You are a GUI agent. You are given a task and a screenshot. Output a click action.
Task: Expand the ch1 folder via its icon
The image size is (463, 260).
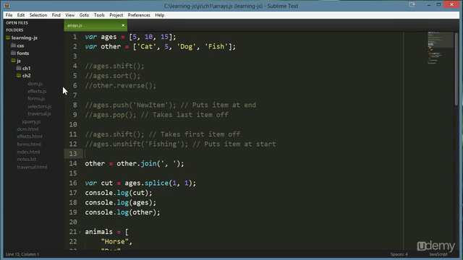pyautogui.click(x=19, y=68)
